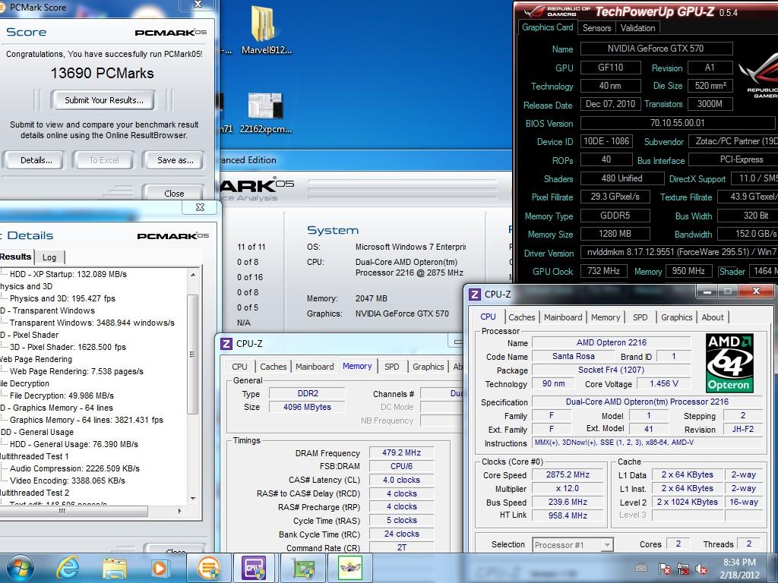Switch to PCMark05 orange taskbar icon
The width and height of the screenshot is (778, 583).
209,568
